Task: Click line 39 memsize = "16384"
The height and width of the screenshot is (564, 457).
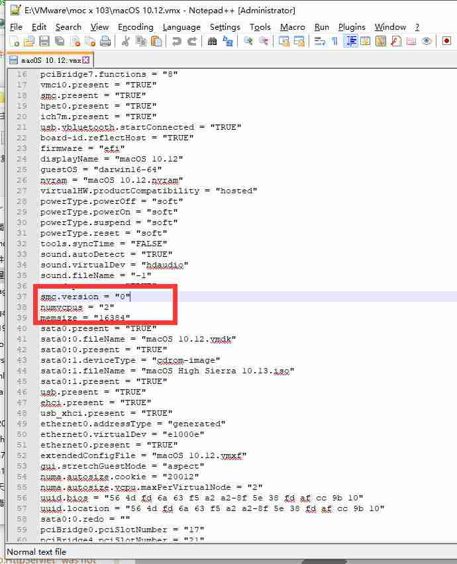Action: pyautogui.click(x=85, y=318)
